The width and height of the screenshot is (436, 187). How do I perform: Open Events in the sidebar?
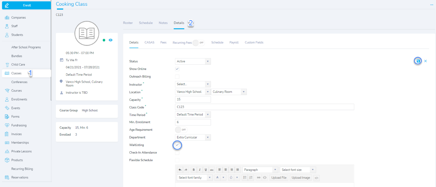click(16, 108)
